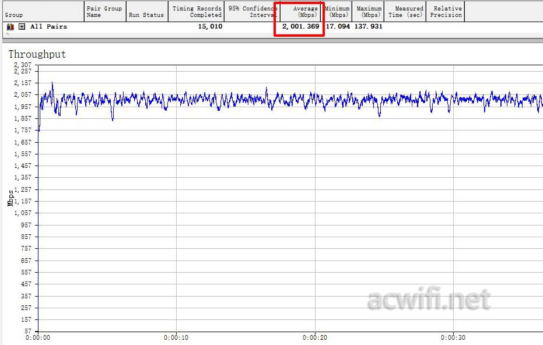Click the Throughput chart title

(x=37, y=54)
